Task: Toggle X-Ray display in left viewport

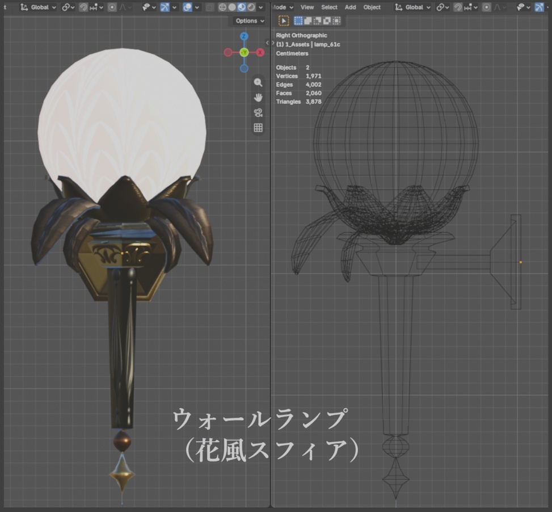Action: click(209, 7)
